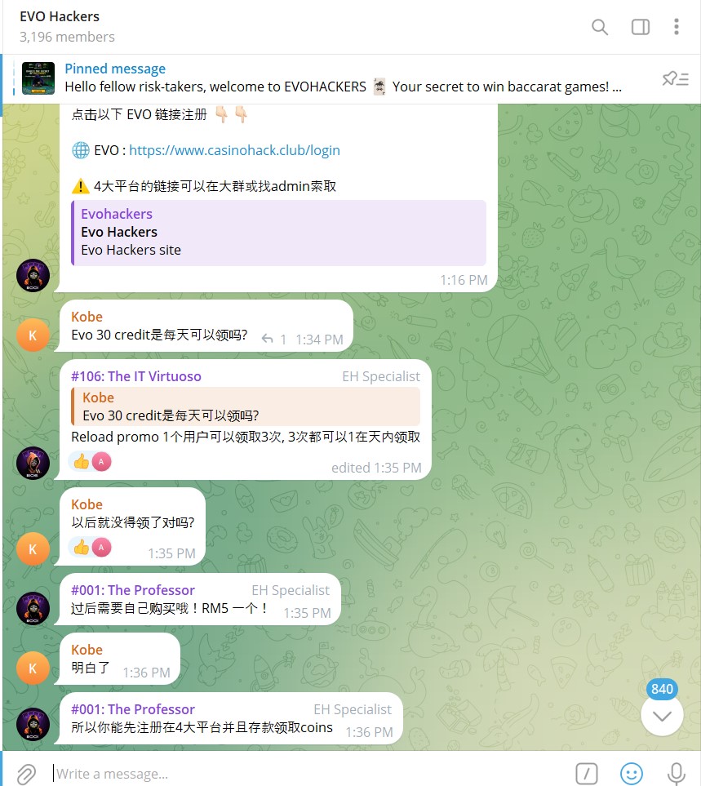701x786 pixels.
Task: Open EVO Hackers group info header
Action: pos(67,27)
